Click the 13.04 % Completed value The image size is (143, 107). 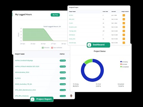tap(121, 86)
